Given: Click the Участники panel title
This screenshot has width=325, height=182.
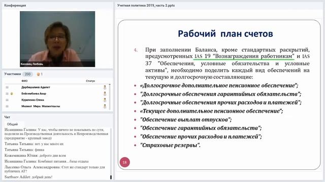Looking at the screenshot, I should [x=12, y=74].
